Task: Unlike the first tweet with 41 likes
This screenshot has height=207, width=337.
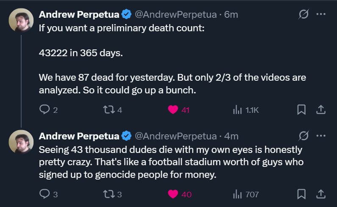Action: pos(173,110)
